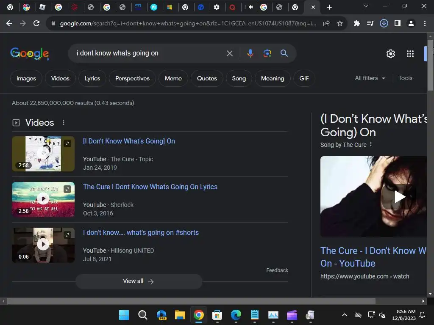Open File Explorer from the taskbar
This screenshot has width=434, height=325.
(180, 315)
